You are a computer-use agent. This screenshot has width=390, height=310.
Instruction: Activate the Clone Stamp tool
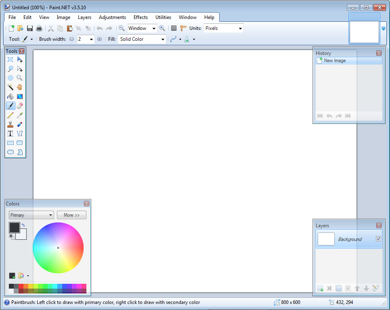(x=10, y=124)
